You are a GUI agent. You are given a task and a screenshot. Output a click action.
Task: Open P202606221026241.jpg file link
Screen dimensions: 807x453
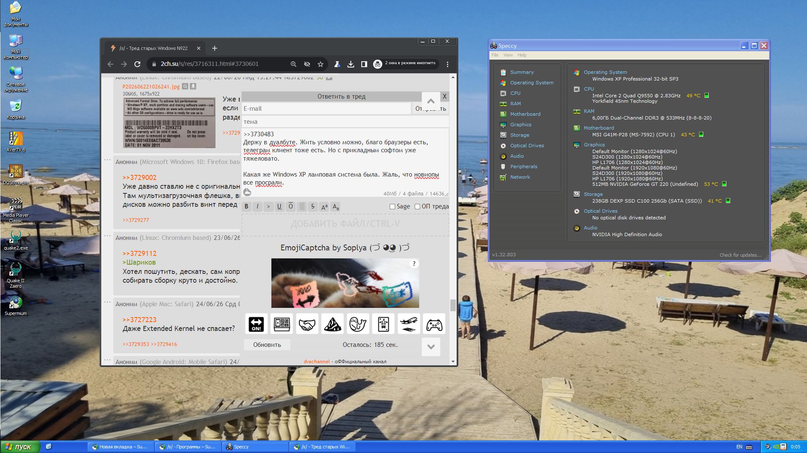[151, 86]
